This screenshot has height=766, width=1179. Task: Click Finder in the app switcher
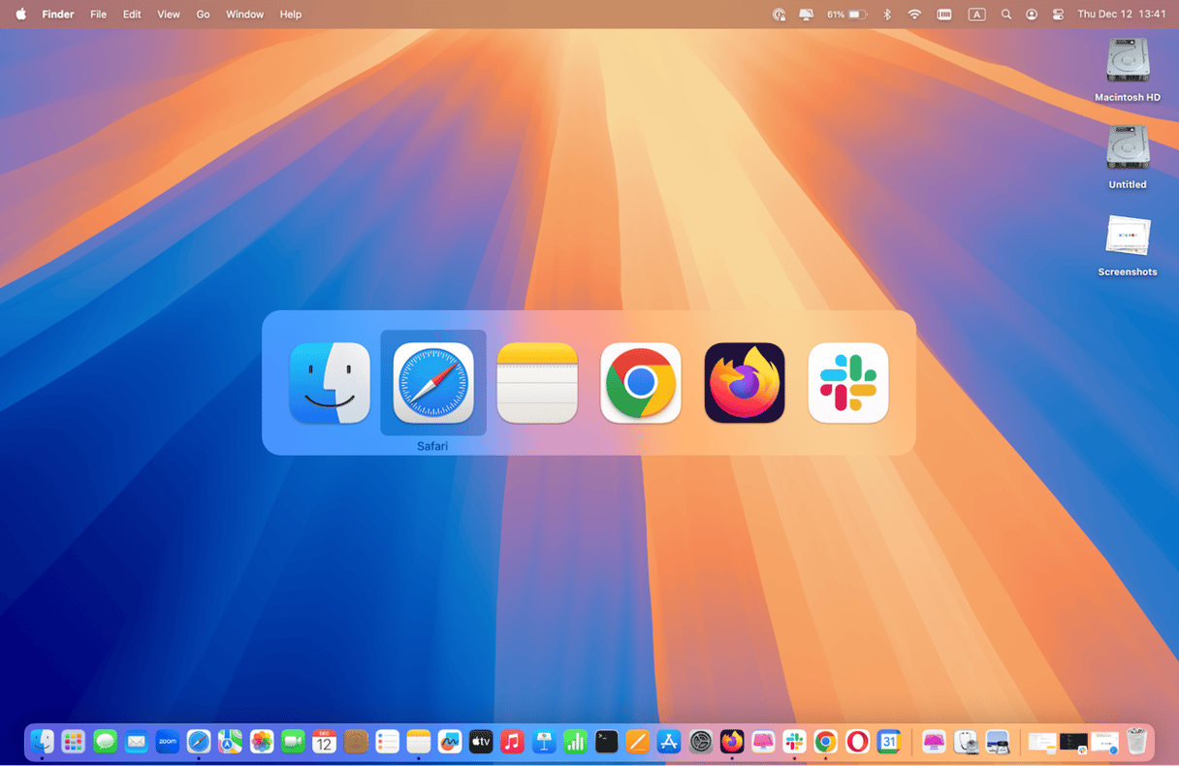click(x=330, y=383)
